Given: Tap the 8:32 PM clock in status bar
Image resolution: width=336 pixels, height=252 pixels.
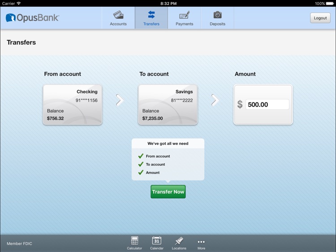Looking at the screenshot, I should point(168,4).
